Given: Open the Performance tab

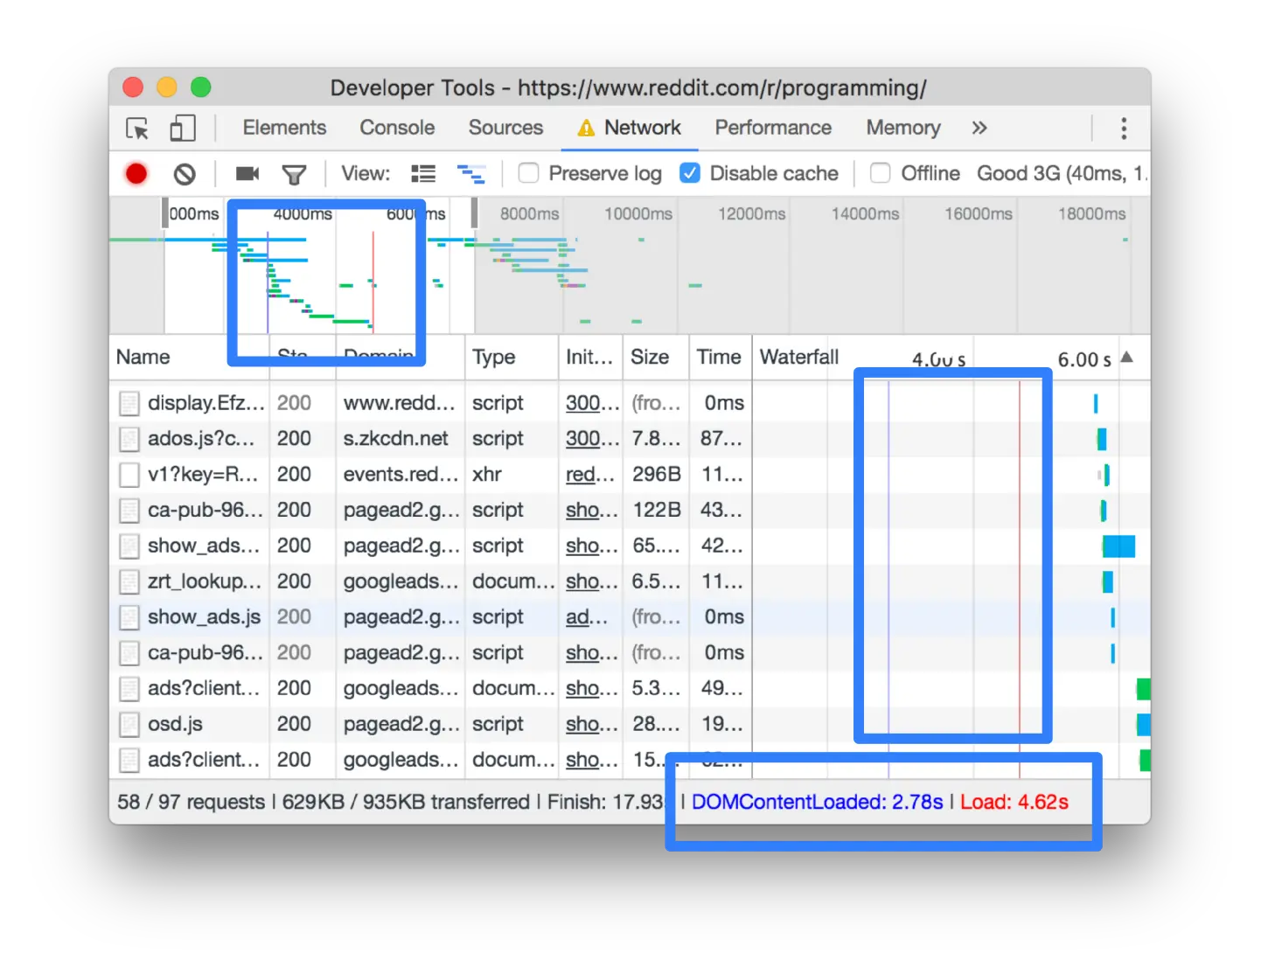Looking at the screenshot, I should (x=773, y=128).
